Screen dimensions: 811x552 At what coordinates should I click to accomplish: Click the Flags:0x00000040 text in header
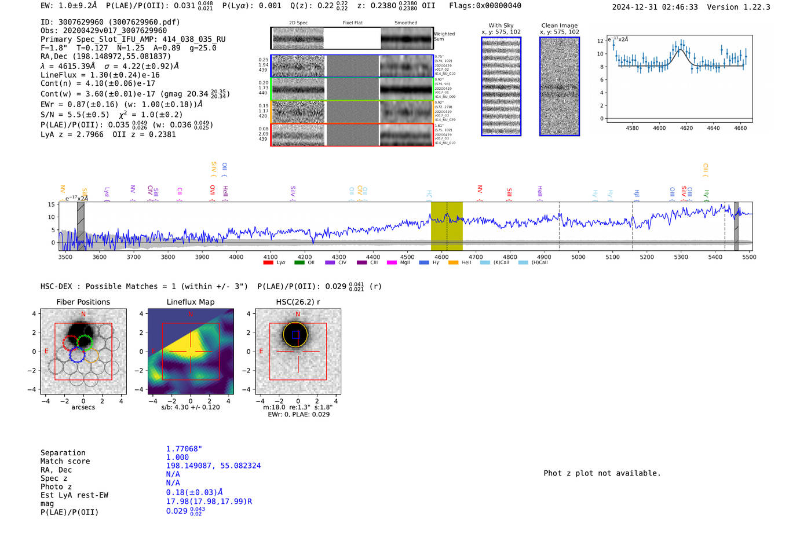pos(485,6)
